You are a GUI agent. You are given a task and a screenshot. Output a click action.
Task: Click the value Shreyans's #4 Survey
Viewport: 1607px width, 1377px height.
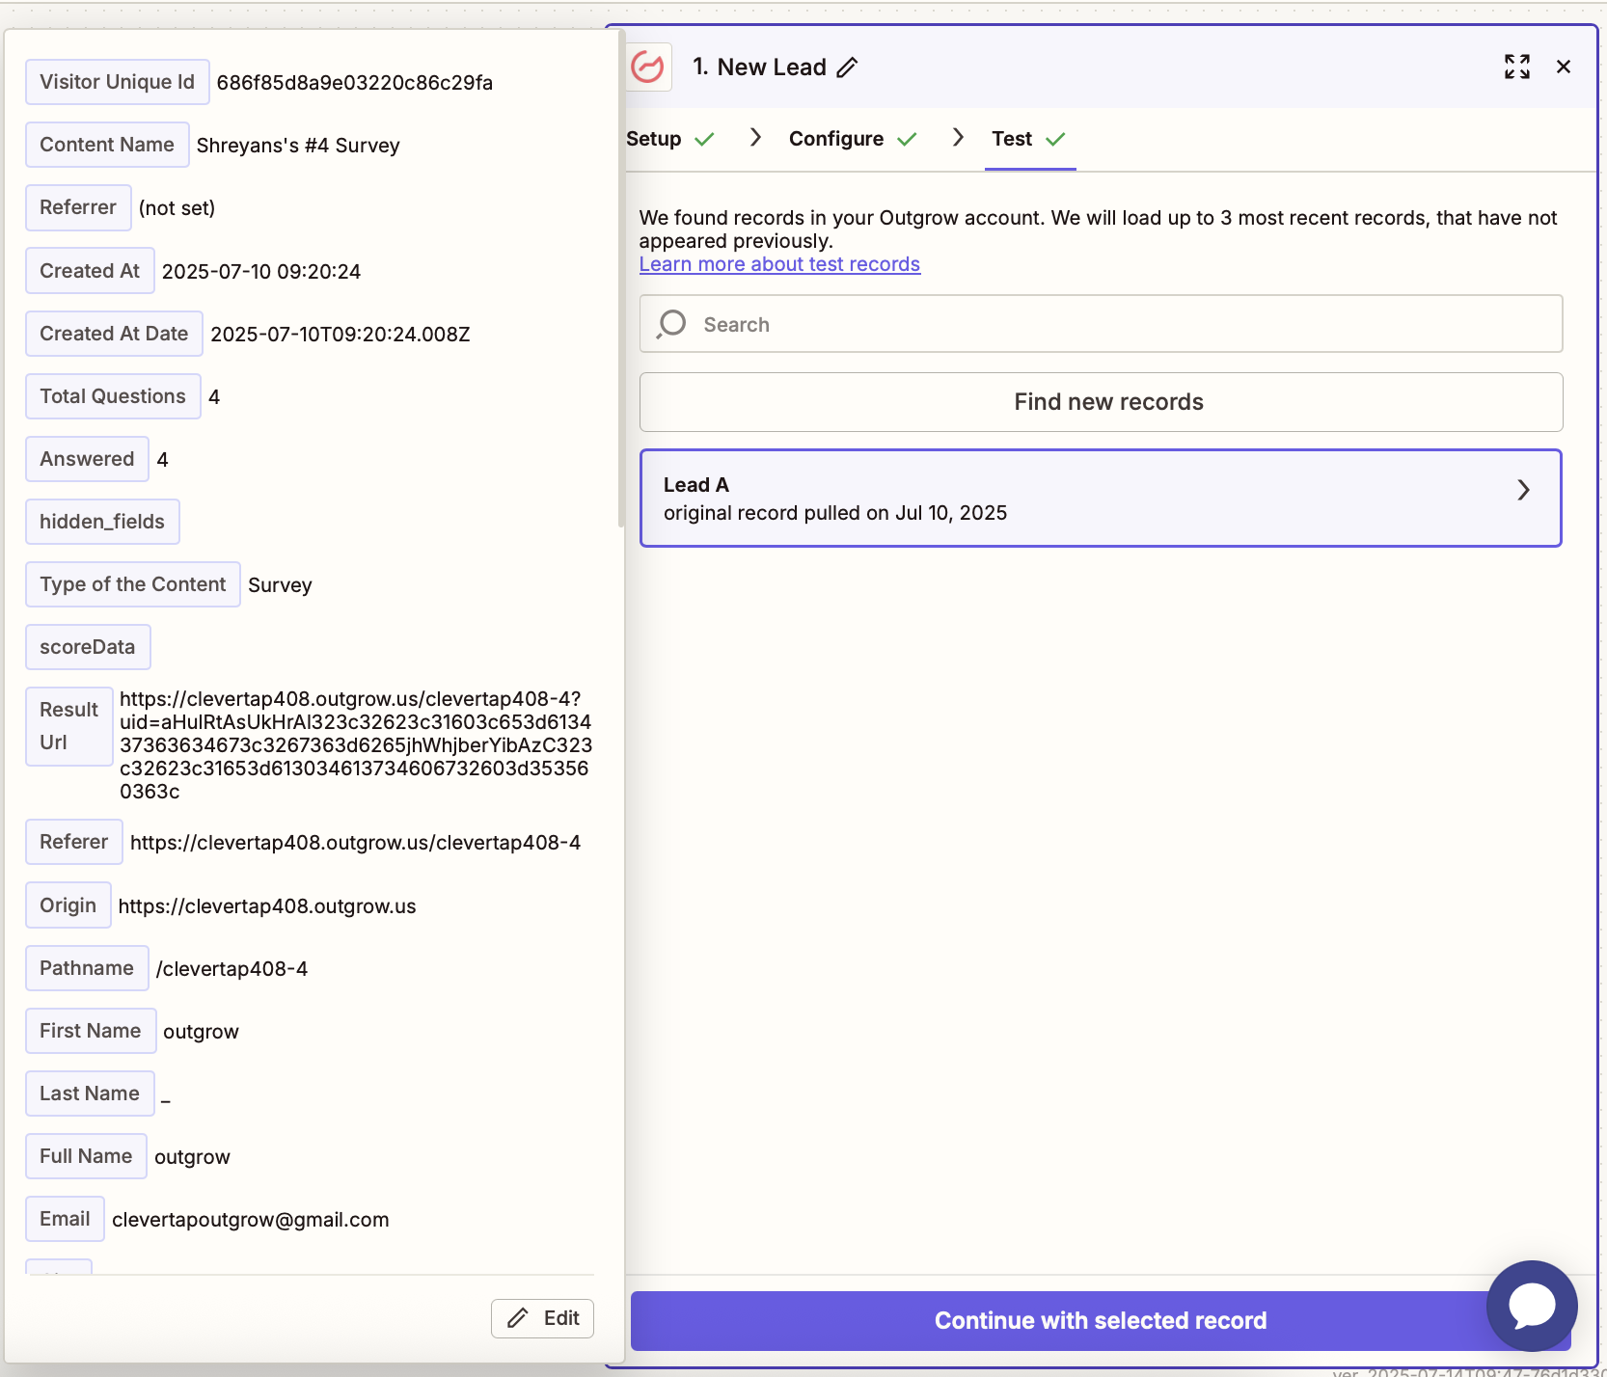[298, 146]
